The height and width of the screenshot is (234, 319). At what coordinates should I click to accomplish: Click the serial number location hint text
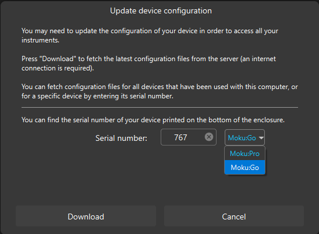[x=153, y=120]
